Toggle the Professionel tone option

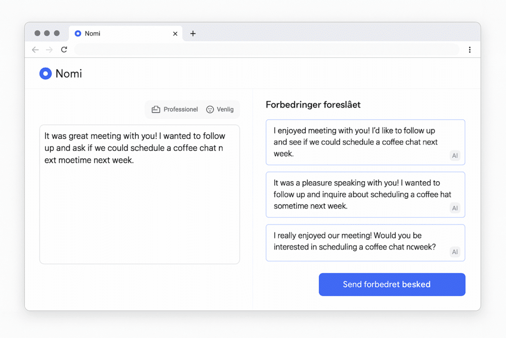pyautogui.click(x=175, y=109)
